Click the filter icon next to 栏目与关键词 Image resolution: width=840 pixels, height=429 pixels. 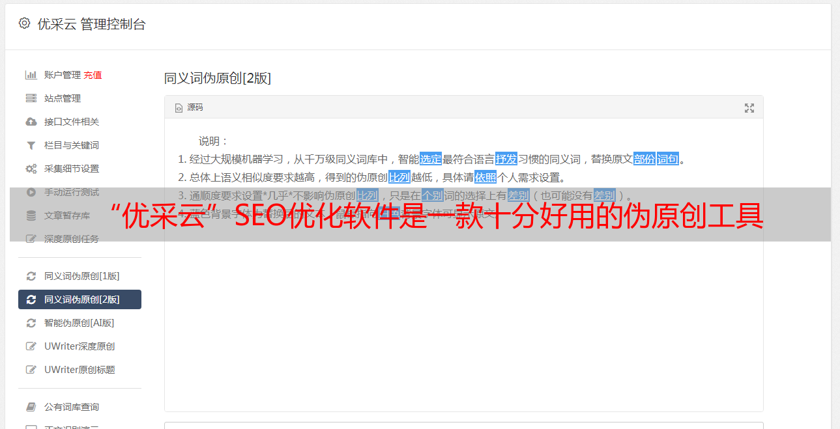(x=31, y=145)
